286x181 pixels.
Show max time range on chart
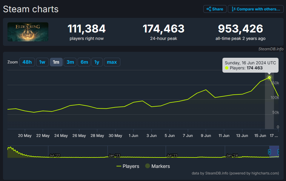[x=112, y=62]
